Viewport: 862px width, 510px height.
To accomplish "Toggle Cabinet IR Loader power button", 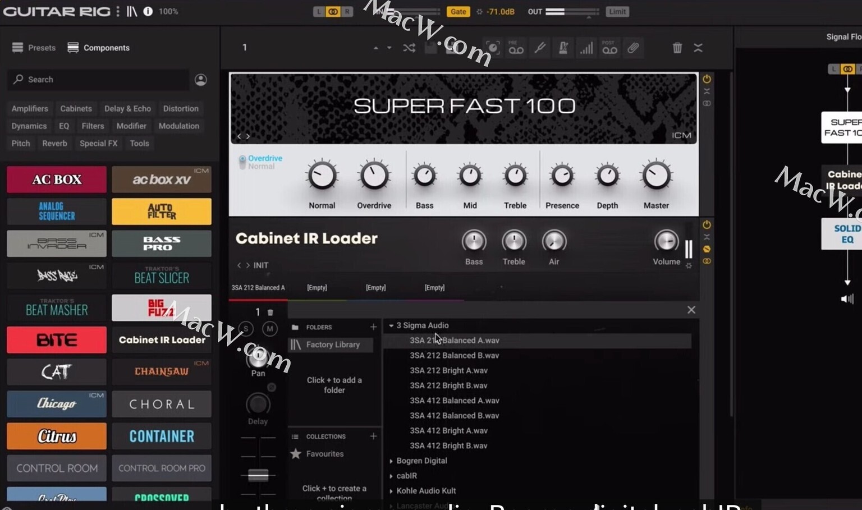I will [x=707, y=224].
